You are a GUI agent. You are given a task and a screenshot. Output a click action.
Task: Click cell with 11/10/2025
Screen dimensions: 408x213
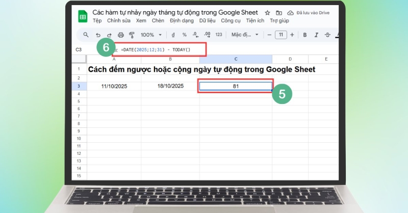pyautogui.click(x=114, y=86)
